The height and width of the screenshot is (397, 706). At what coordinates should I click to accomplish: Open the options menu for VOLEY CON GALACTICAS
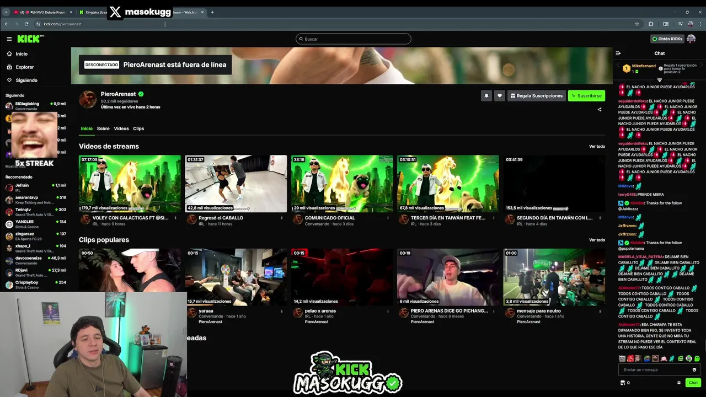(x=176, y=218)
